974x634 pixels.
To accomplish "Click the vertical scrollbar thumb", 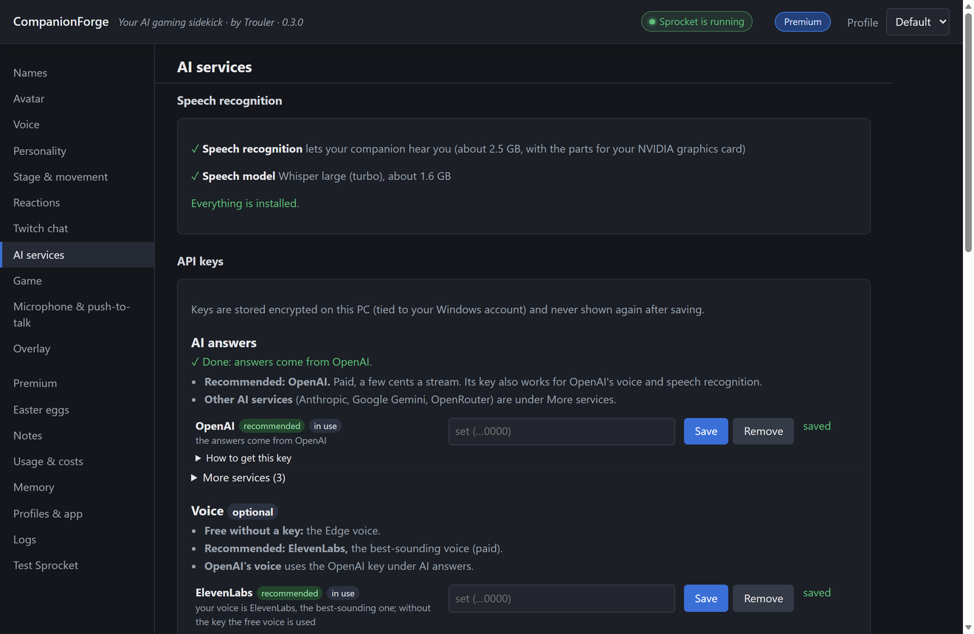I will (968, 133).
